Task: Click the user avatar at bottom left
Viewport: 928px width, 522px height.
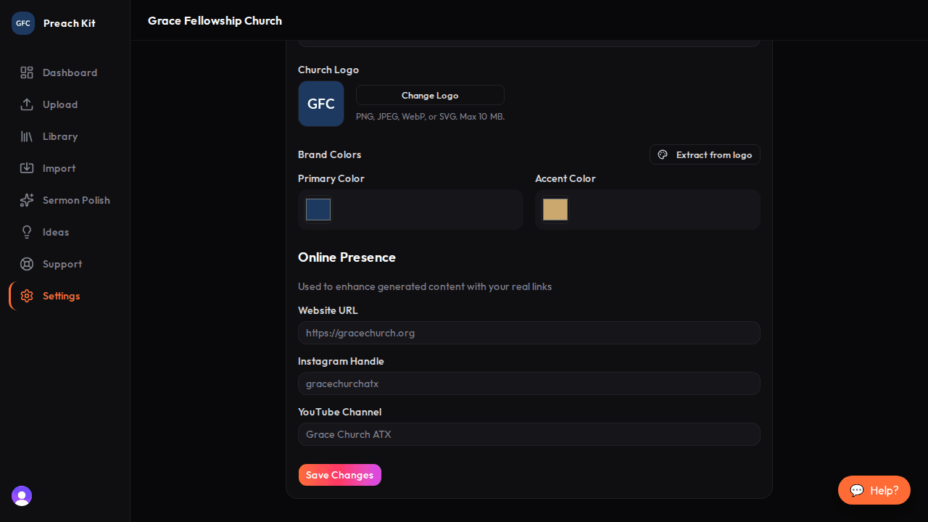Action: coord(21,496)
